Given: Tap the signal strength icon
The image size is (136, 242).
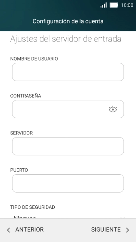Looking at the screenshot, I should click(103, 5).
